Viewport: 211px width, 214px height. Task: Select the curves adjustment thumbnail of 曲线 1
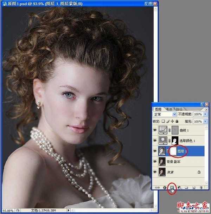(x=163, y=130)
